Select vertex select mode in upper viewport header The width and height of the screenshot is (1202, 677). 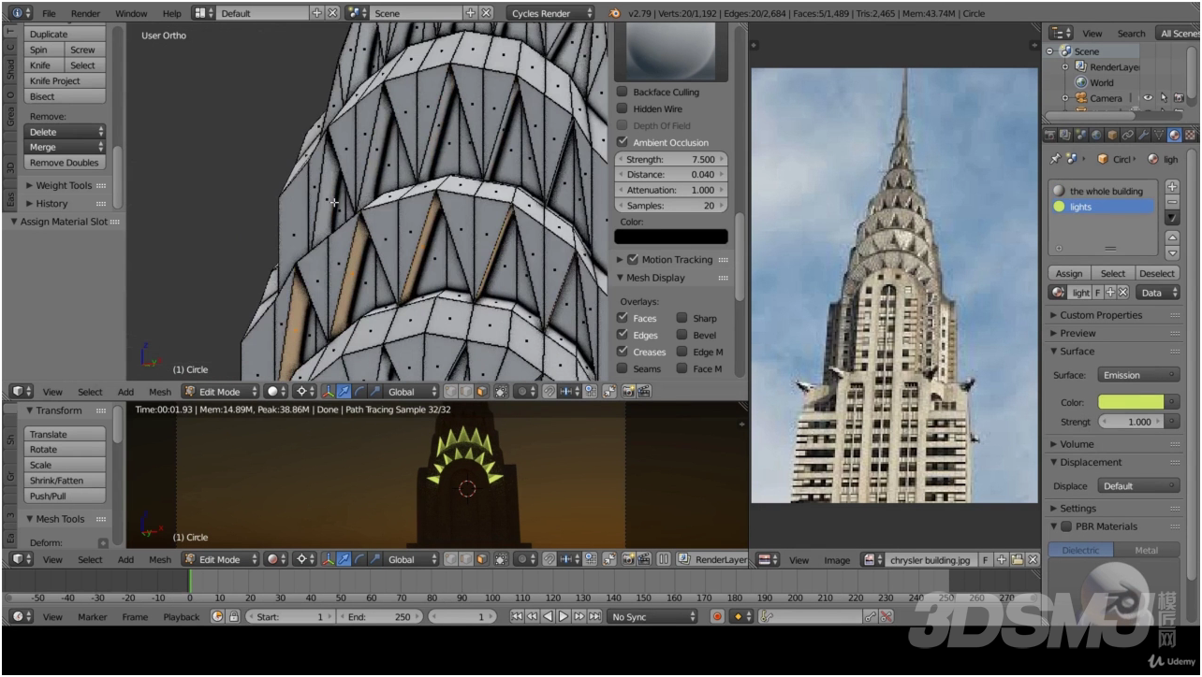pos(450,391)
